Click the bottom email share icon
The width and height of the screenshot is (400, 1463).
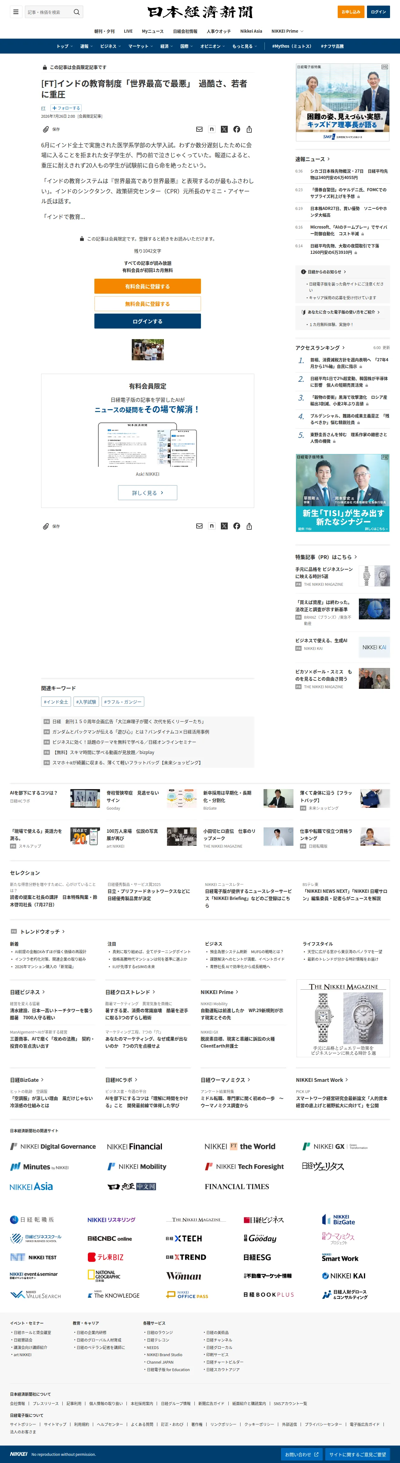click(199, 527)
